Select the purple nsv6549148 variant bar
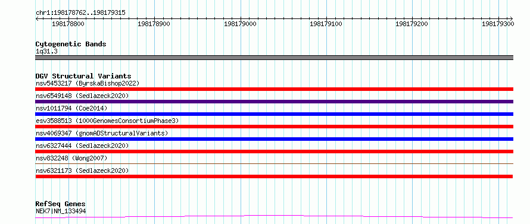The height and width of the screenshot is (224, 530). click(274, 102)
